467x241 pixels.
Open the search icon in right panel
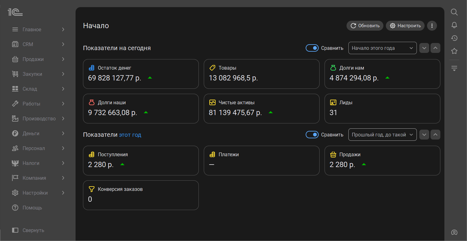[454, 12]
